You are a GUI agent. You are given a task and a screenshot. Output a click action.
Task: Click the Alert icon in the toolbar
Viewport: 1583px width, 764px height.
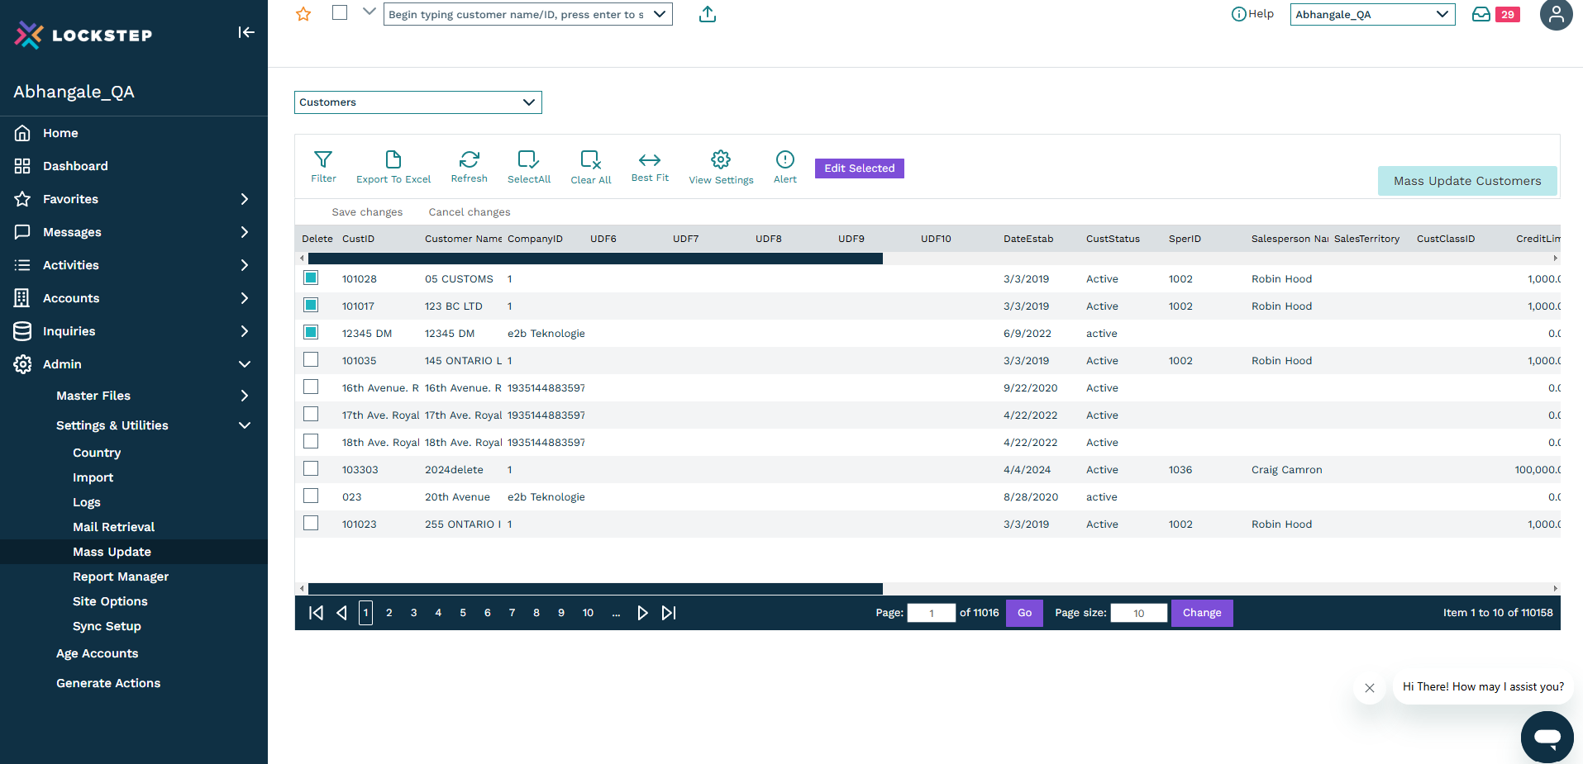tap(784, 159)
